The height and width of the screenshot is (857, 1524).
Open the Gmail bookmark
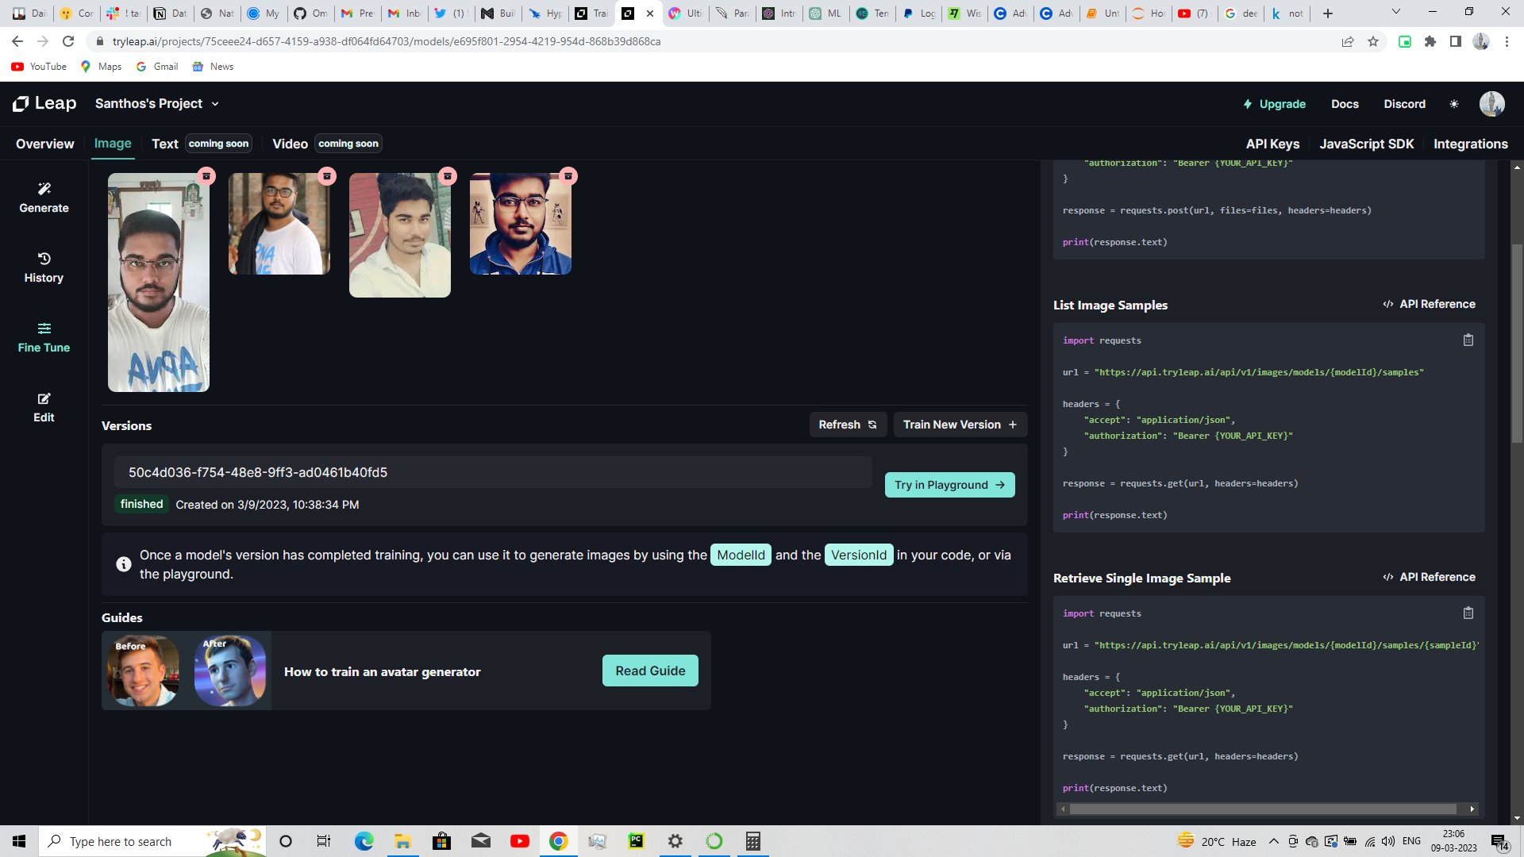coord(157,67)
